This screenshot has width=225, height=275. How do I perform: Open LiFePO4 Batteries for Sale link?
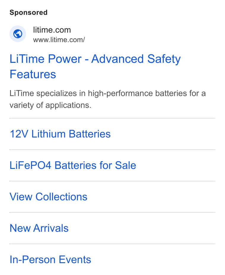click(73, 165)
